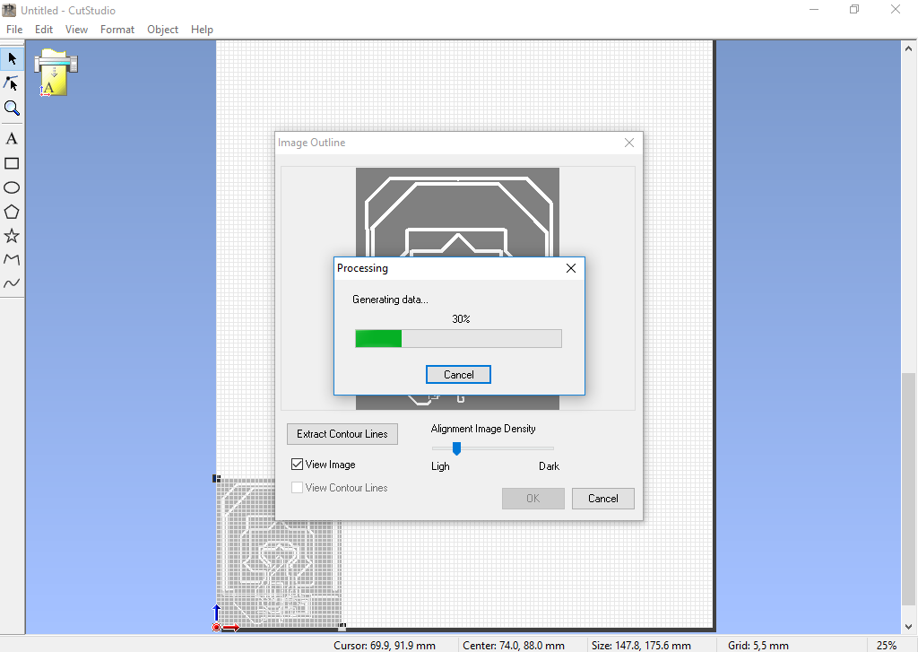Viewport: 918px width, 652px height.
Task: Select the polygon drawing tool
Action: pyautogui.click(x=12, y=212)
